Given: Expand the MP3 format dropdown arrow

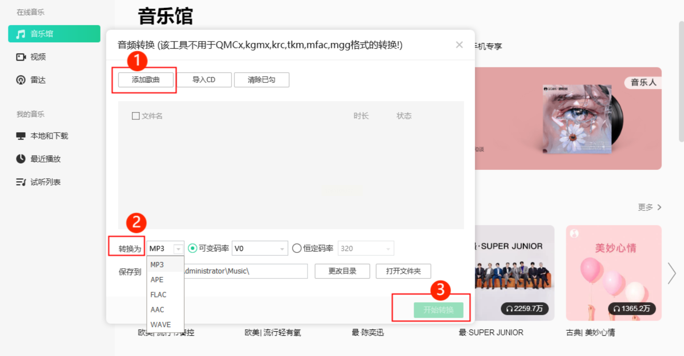Looking at the screenshot, I should 178,249.
